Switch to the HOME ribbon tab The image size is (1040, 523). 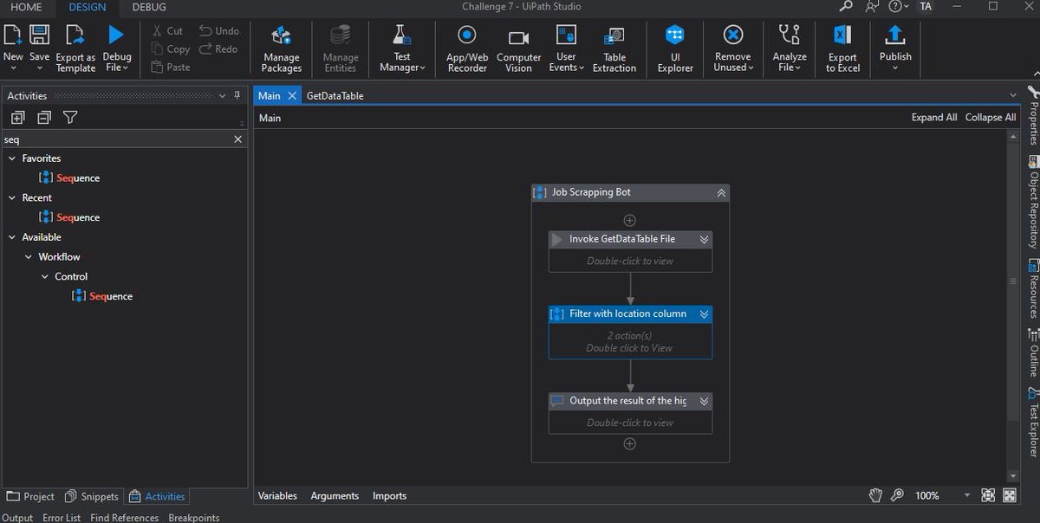(26, 7)
